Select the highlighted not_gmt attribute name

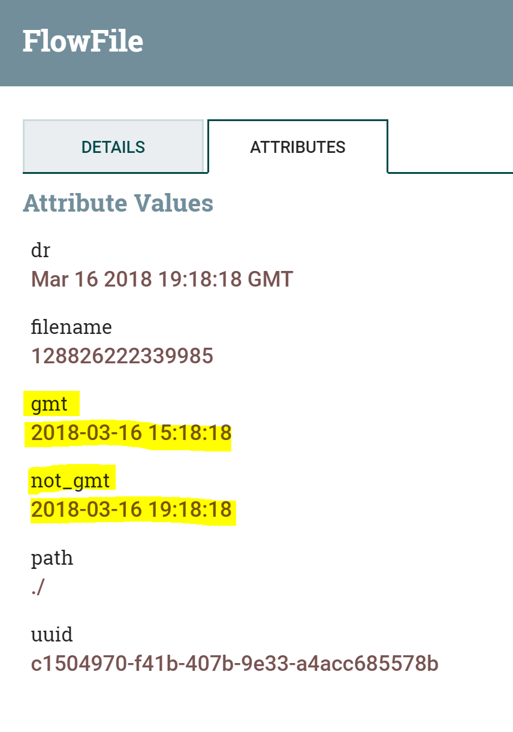(x=71, y=481)
